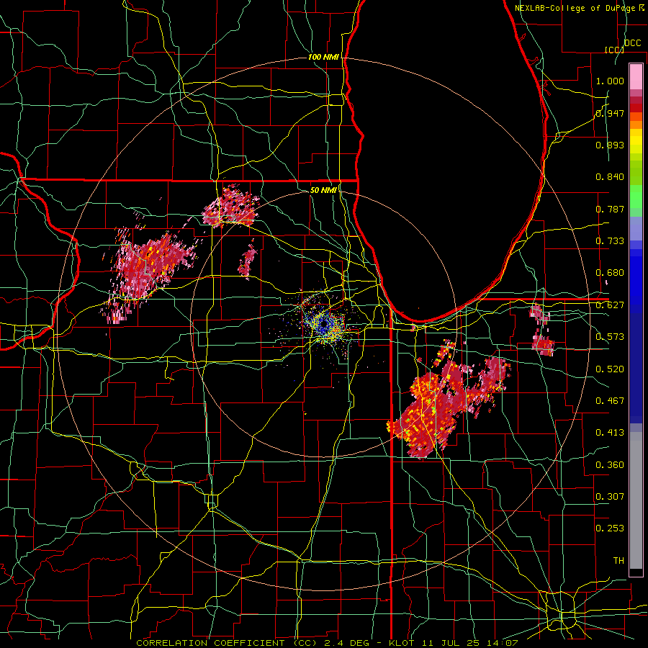The image size is (648, 648).
Task: Select the 0.360 scale value
Action: [610, 465]
